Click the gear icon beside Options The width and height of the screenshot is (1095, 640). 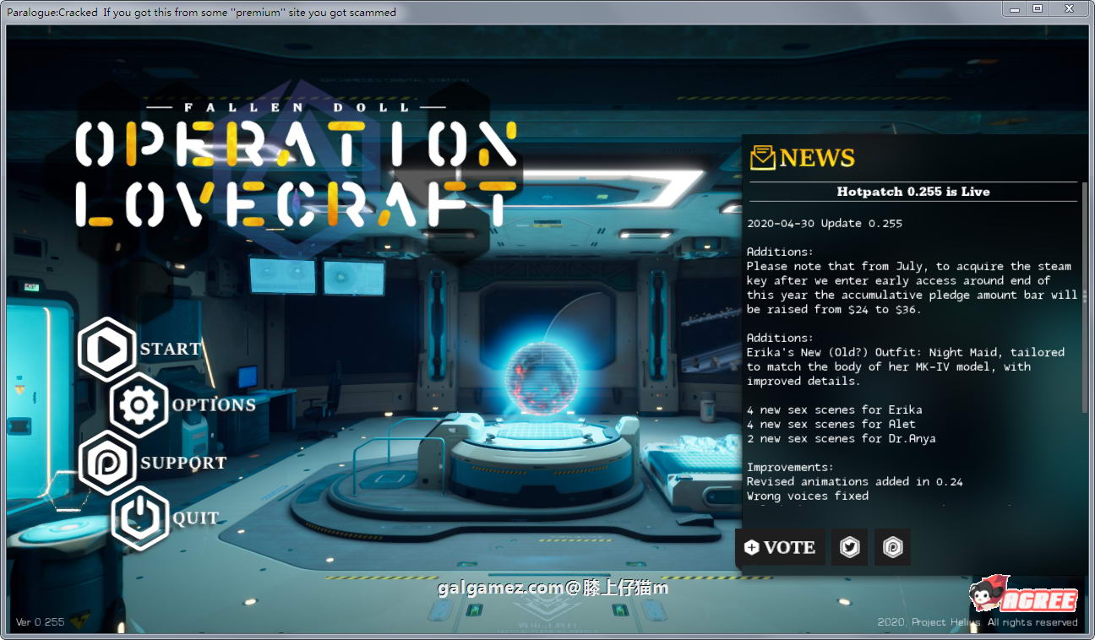tap(139, 405)
